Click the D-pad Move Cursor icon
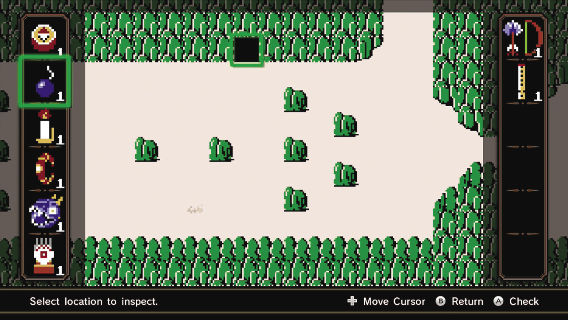This screenshot has width=568, height=320. (x=352, y=301)
